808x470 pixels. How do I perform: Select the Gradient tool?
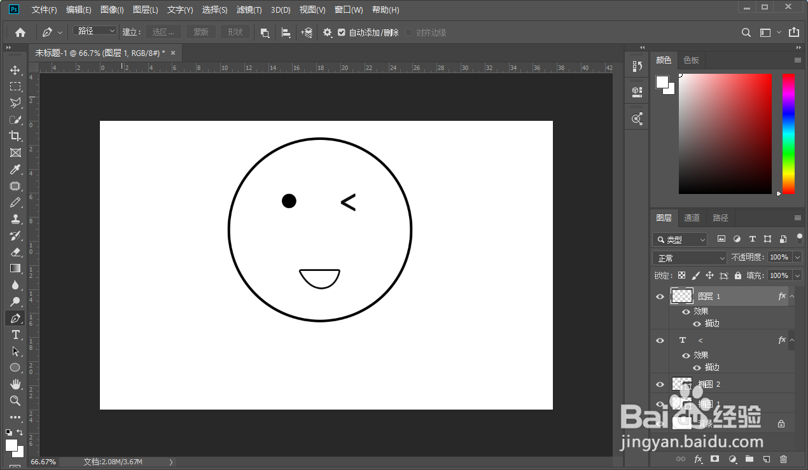[x=15, y=268]
